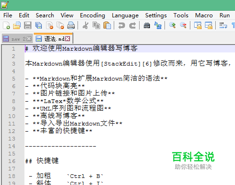This screenshot has height=185, width=235.
Task: Click the synchronize vertical scrolling icon
Action: (198, 25)
